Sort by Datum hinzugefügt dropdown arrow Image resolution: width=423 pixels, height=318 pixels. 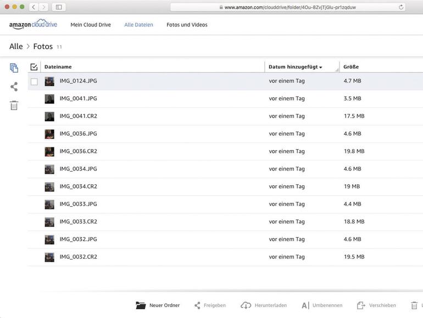click(x=321, y=68)
